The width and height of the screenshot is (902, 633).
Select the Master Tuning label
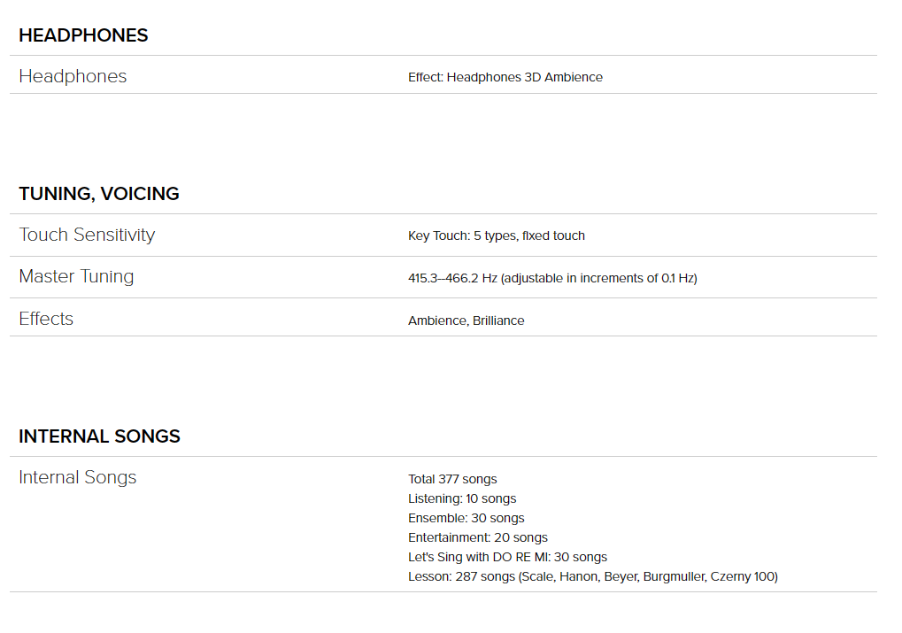tap(76, 277)
